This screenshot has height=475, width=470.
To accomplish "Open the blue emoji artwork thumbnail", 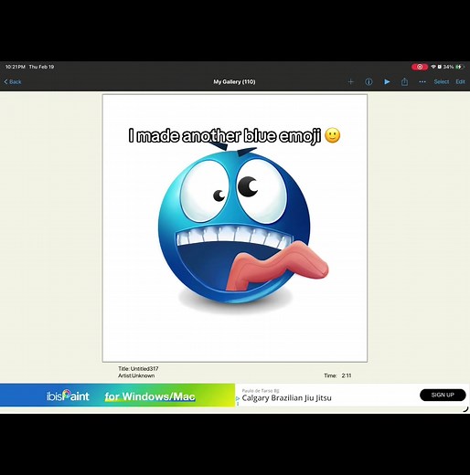I will (x=235, y=228).
